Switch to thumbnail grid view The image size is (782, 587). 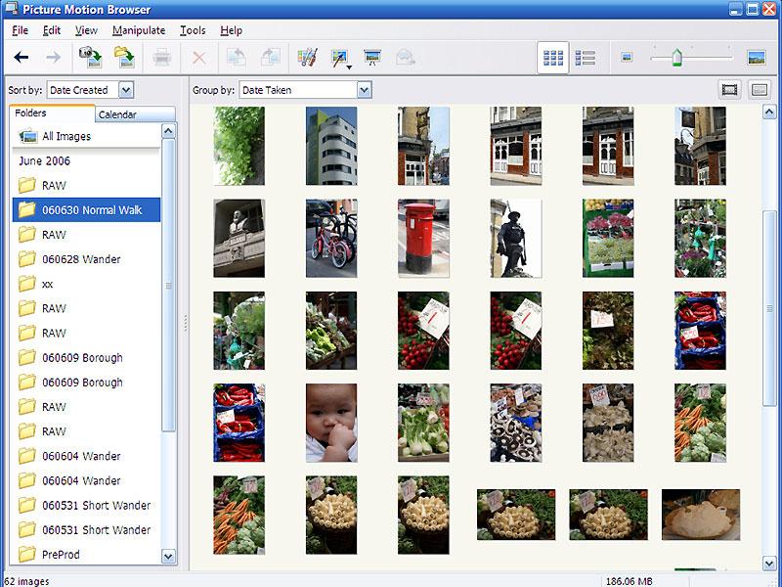(552, 58)
